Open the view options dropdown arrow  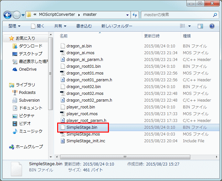point(189,26)
